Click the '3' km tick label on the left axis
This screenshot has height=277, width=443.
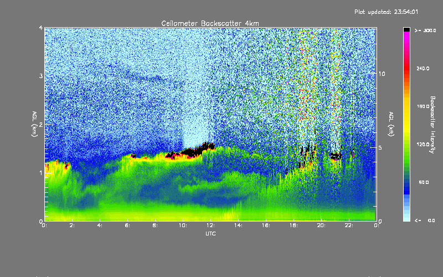(41, 76)
